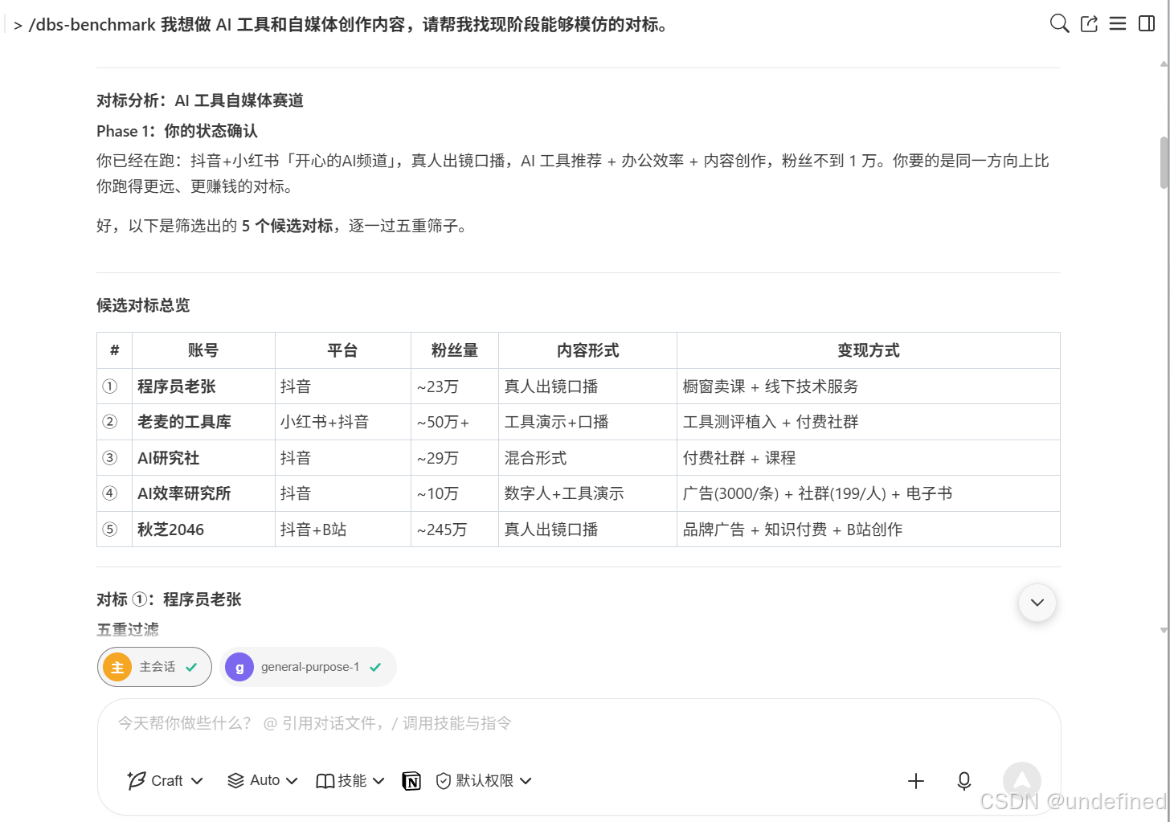
Task: Click the orange 主 avatar icon
Action: 117,667
